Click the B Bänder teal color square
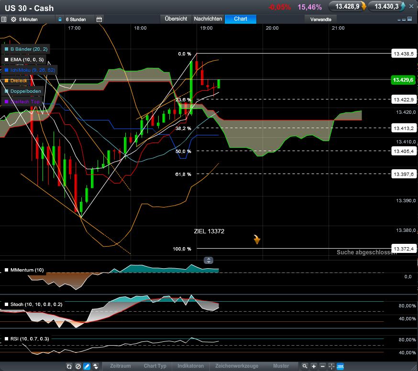The width and height of the screenshot is (418, 371). point(6,49)
